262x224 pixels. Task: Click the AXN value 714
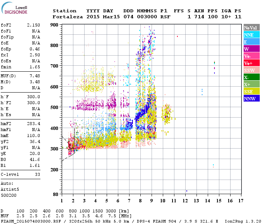tap(199, 17)
